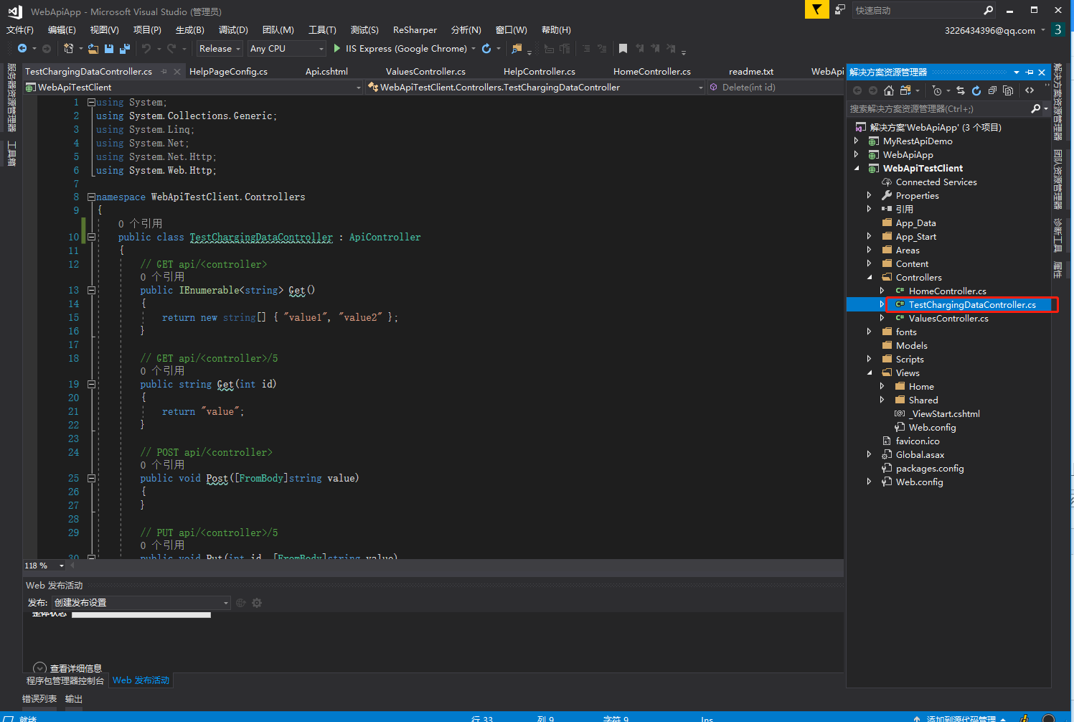1074x722 pixels.
Task: Toggle the pin on the TestChargingDataController.cs tab
Action: [164, 72]
